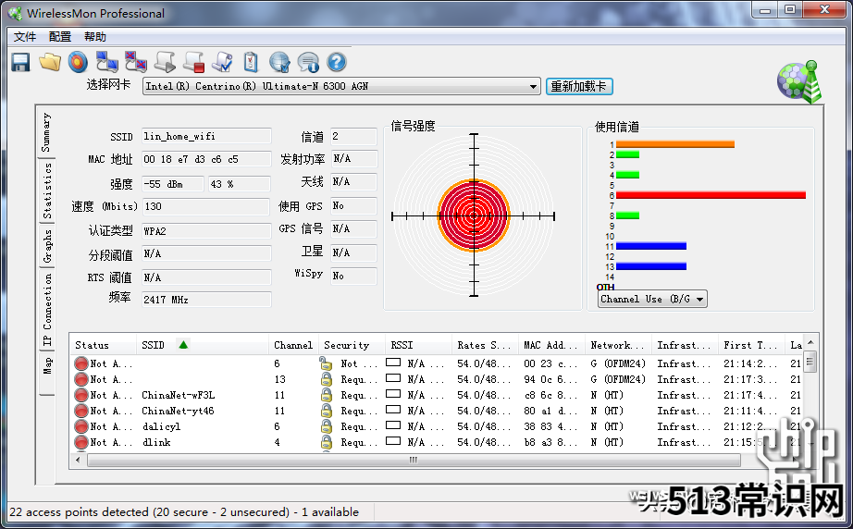Click the horizontal scrollbar of AP list
This screenshot has width=853, height=529.
pyautogui.click(x=414, y=460)
